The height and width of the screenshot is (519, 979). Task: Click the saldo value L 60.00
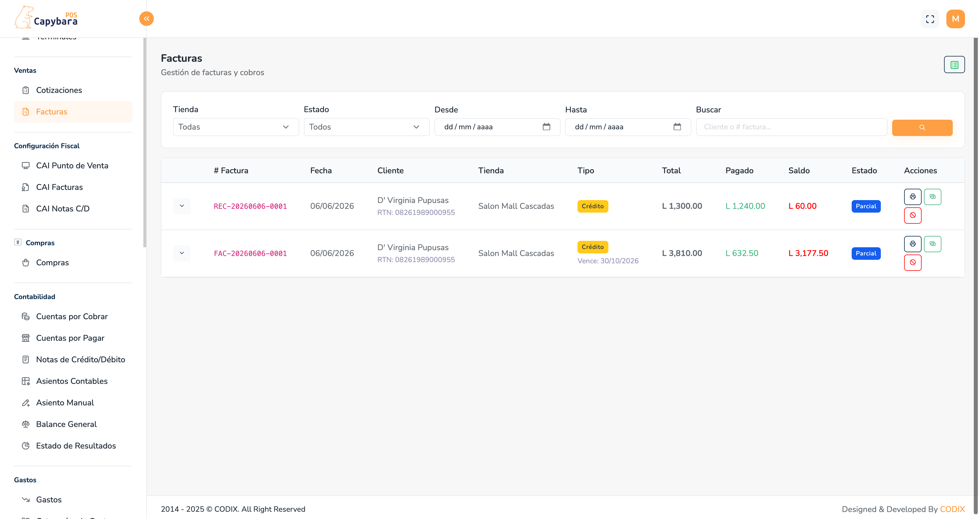pyautogui.click(x=802, y=206)
